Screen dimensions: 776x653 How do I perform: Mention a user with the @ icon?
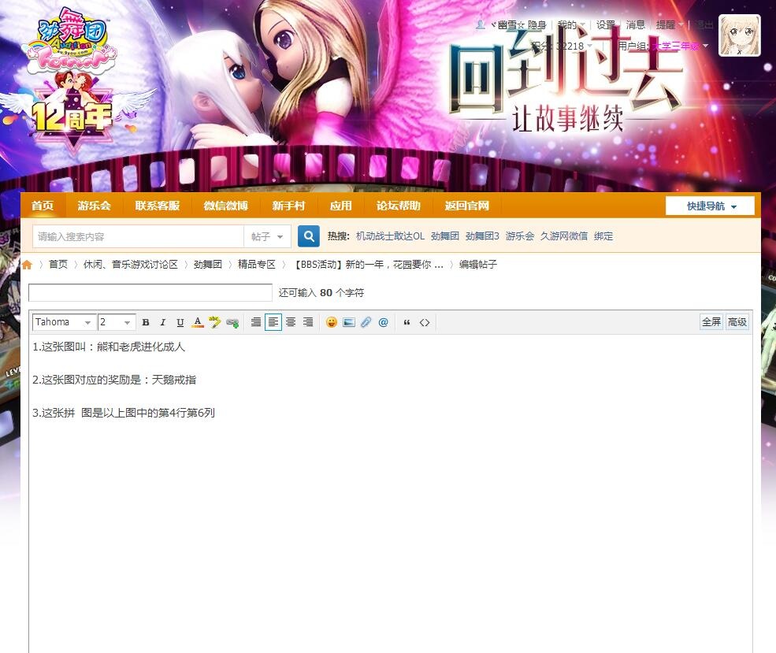(x=383, y=322)
